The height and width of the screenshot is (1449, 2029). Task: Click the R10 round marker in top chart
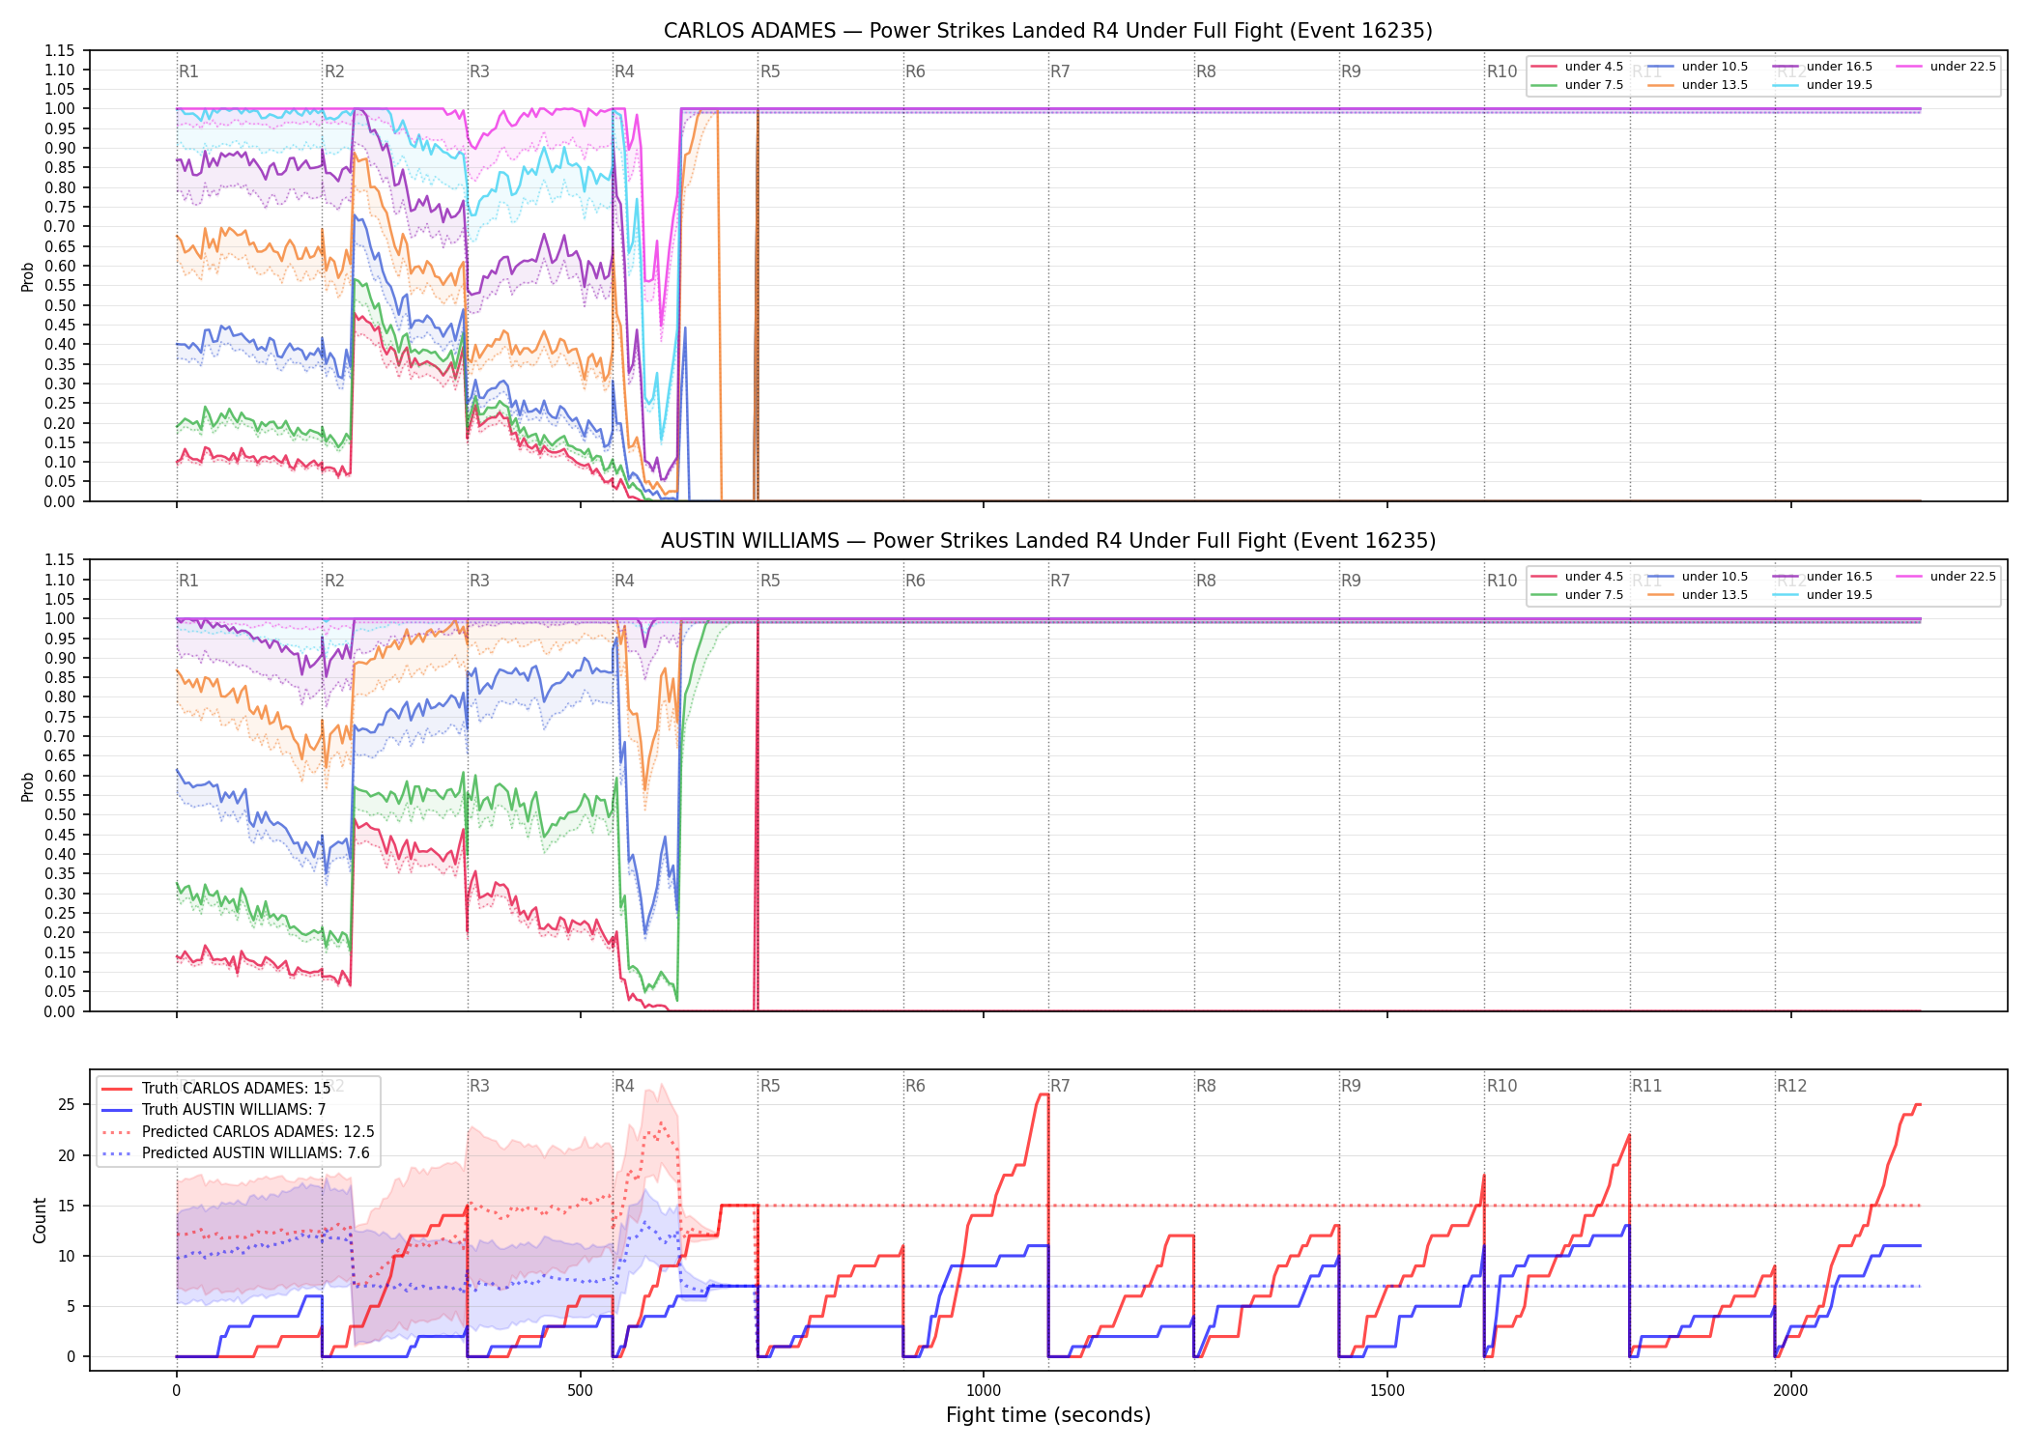(1501, 71)
